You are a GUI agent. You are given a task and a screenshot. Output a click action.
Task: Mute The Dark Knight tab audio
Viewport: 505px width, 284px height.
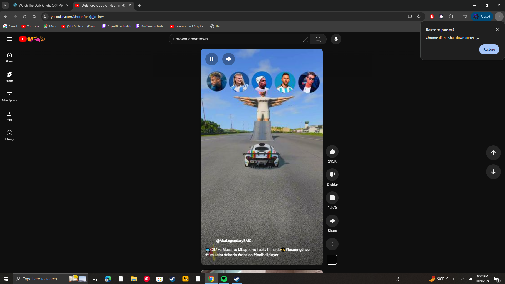(61, 5)
